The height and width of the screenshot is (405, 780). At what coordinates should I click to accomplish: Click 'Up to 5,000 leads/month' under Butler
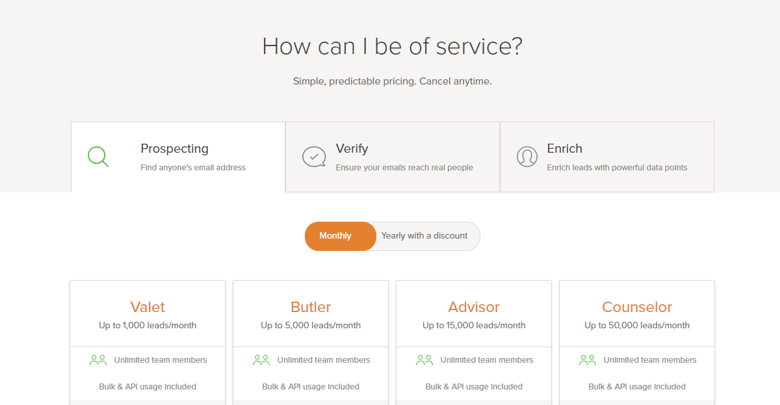(x=310, y=325)
